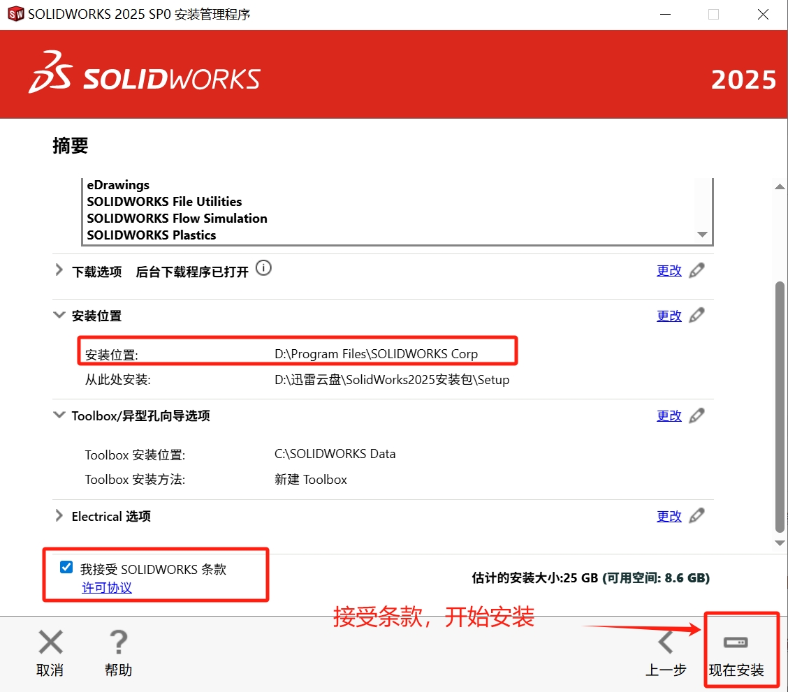Click the path D:\Program Files\SOLIDWORKS Corp
Screen dimensions: 788x692
(376, 354)
